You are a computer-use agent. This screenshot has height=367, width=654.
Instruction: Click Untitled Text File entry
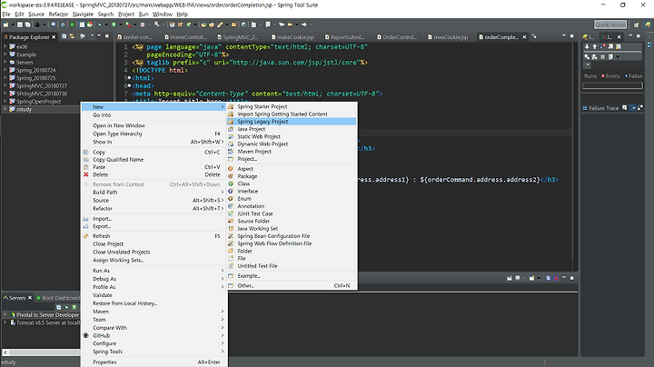click(x=292, y=266)
